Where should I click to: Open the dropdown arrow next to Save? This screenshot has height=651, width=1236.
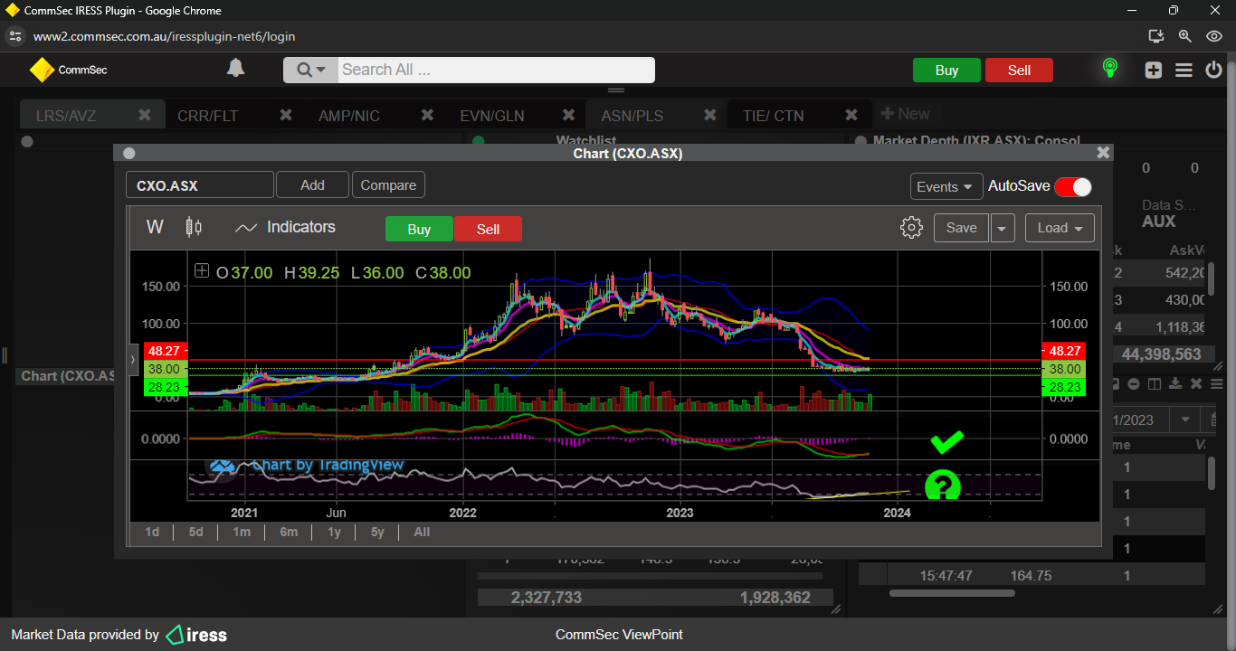click(1002, 228)
